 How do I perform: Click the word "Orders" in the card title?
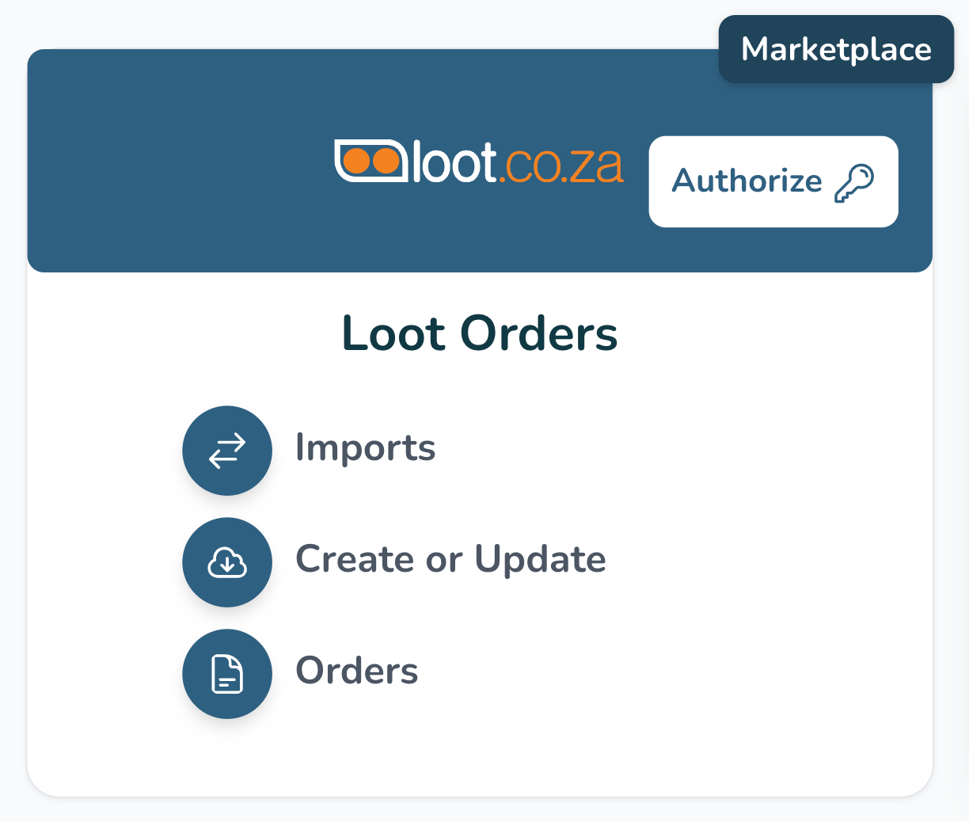pyautogui.click(x=538, y=333)
